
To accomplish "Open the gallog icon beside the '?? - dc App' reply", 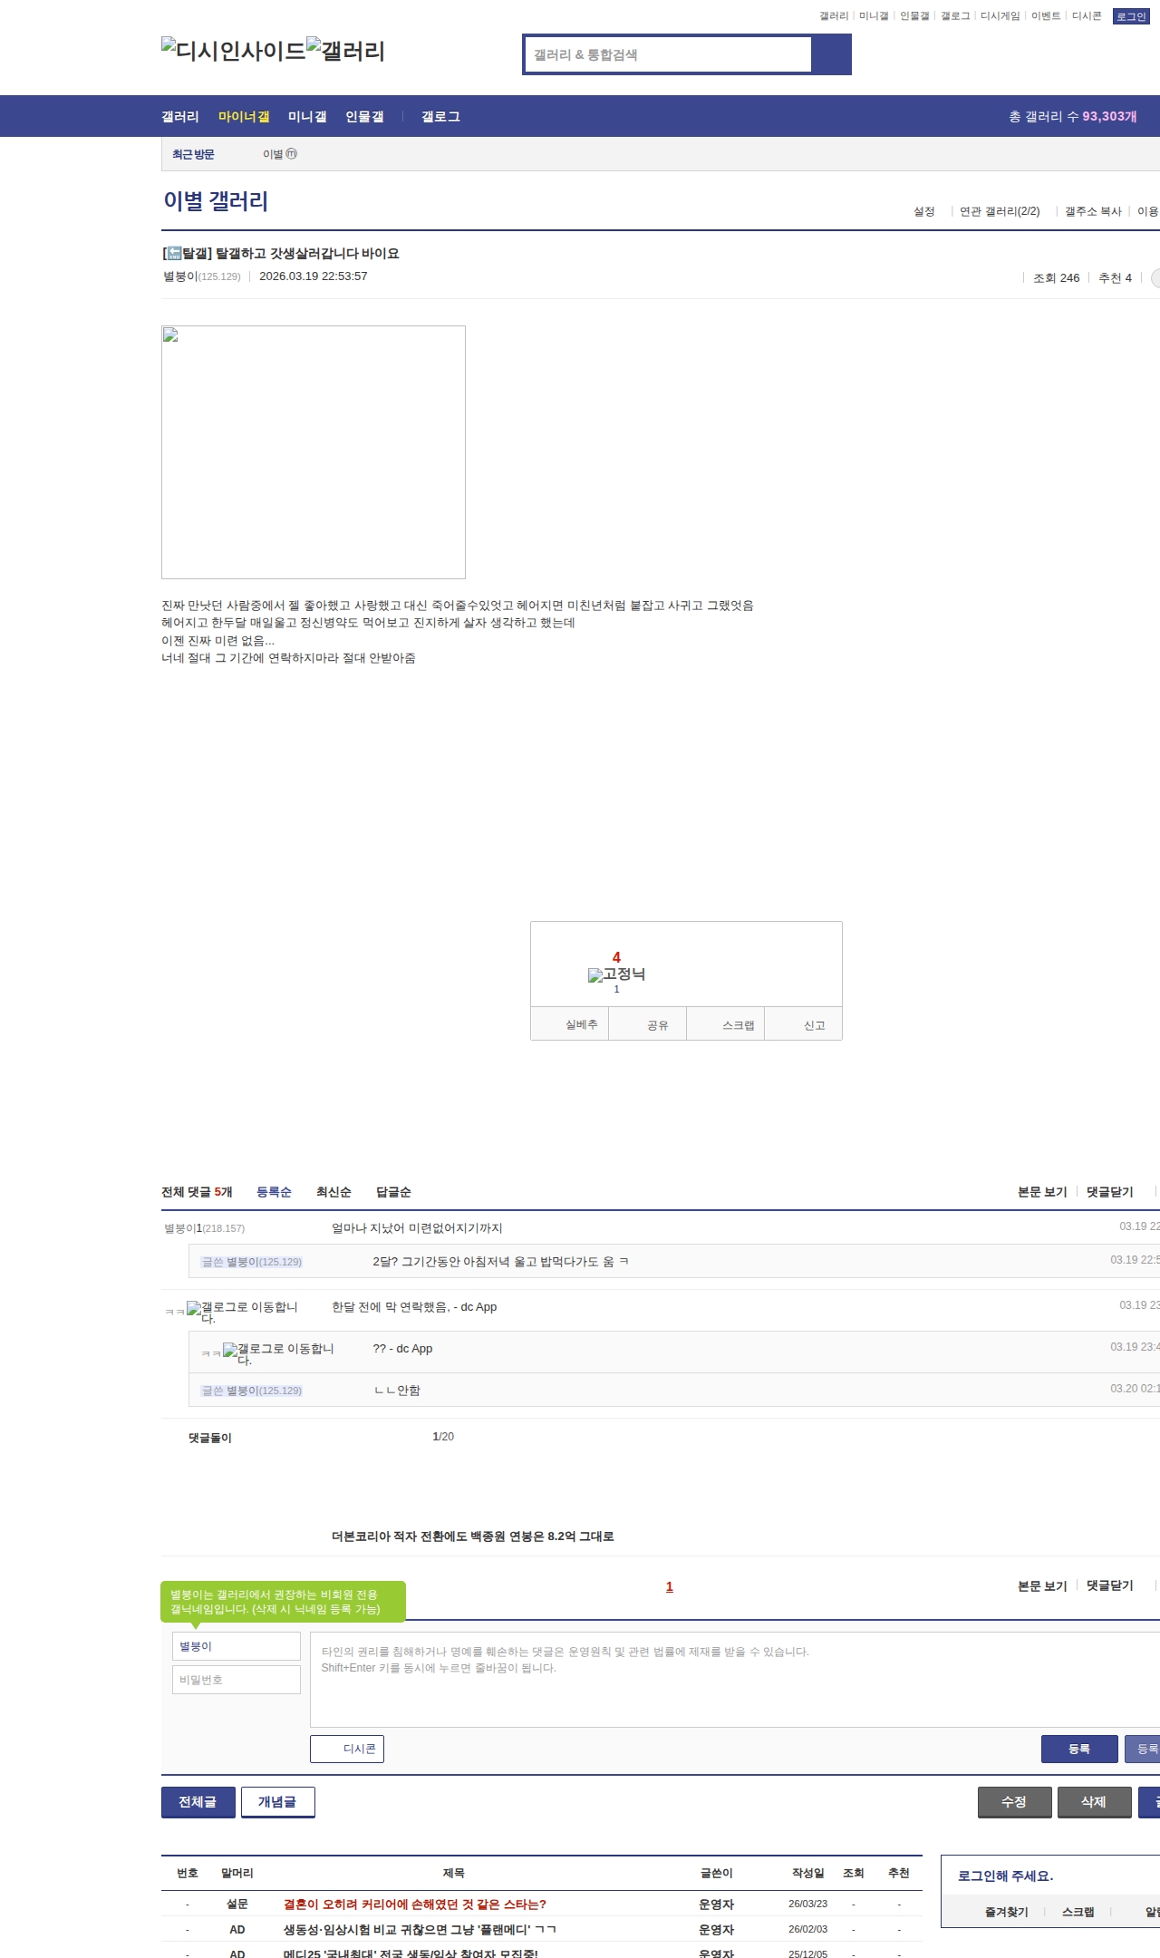I will point(278,1352).
